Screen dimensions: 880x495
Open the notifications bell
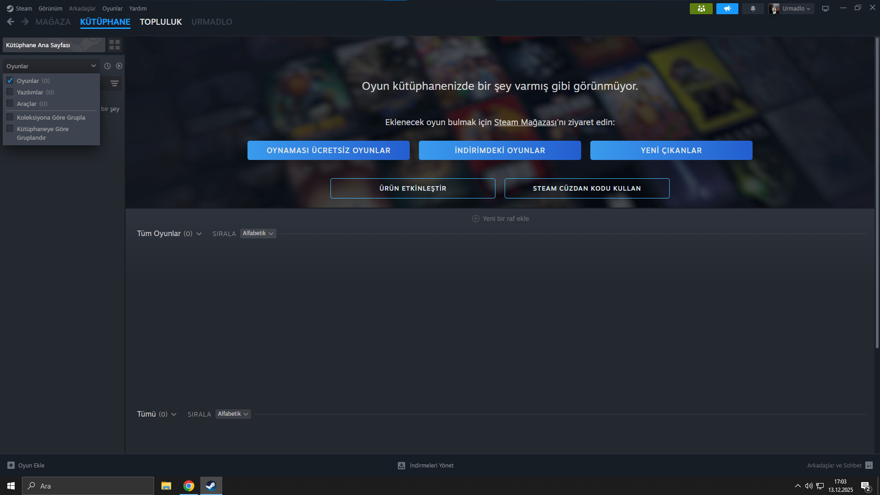[753, 9]
